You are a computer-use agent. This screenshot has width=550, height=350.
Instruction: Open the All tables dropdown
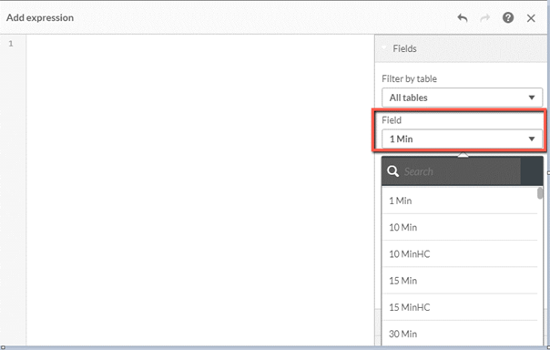(x=462, y=98)
